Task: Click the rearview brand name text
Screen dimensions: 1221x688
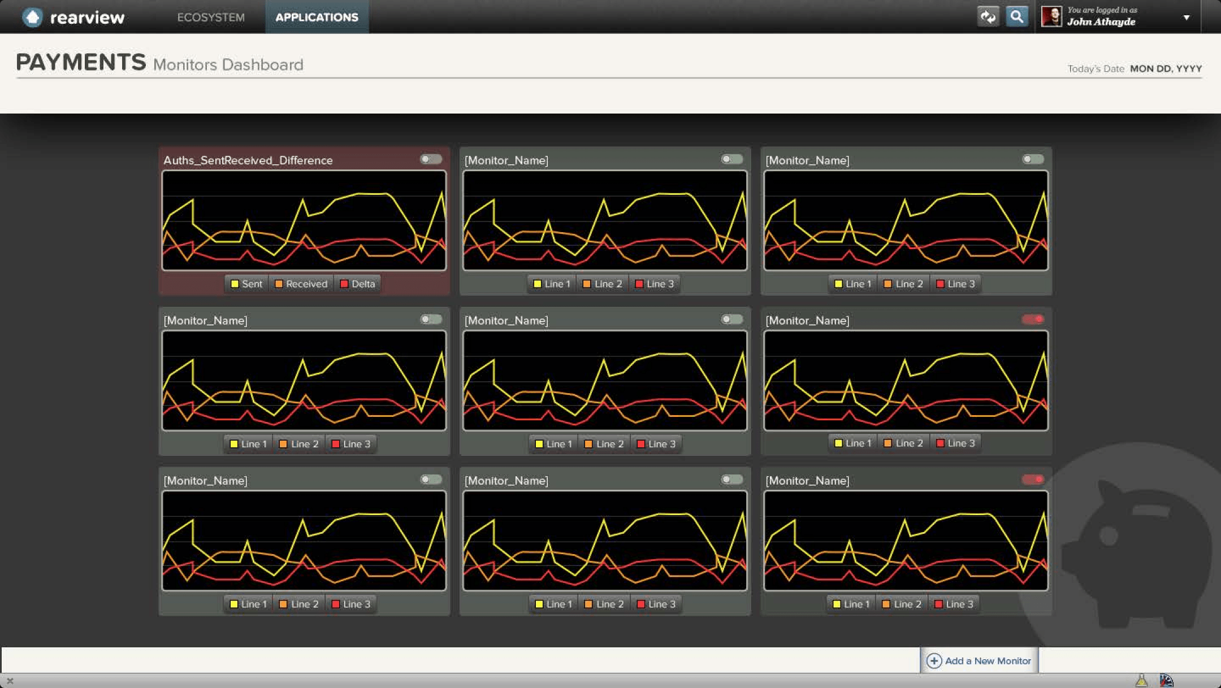Action: (x=87, y=18)
